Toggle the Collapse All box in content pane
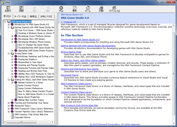Viewport: 177px width, 127px height. [x=62, y=22]
